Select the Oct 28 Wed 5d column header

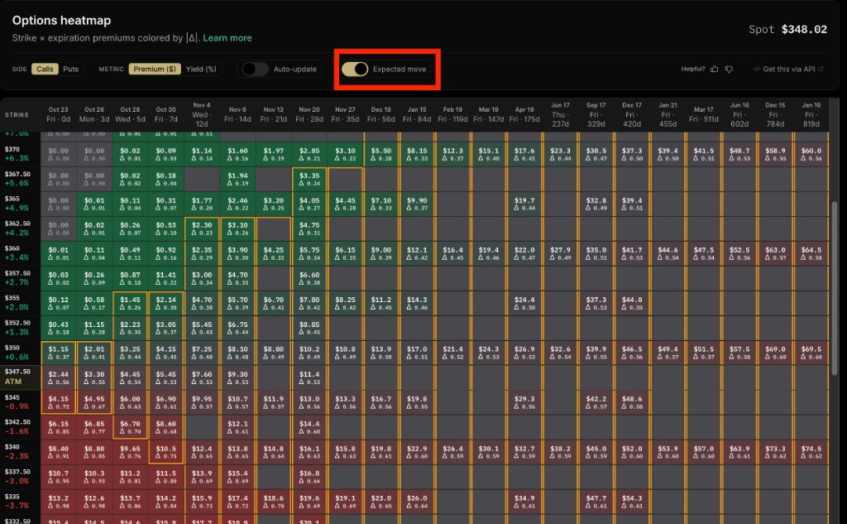(x=130, y=114)
